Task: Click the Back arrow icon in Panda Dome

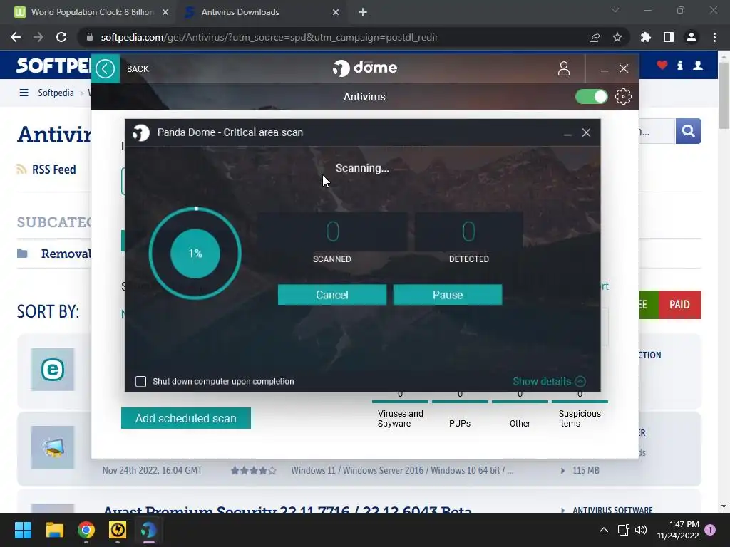Action: click(x=106, y=69)
